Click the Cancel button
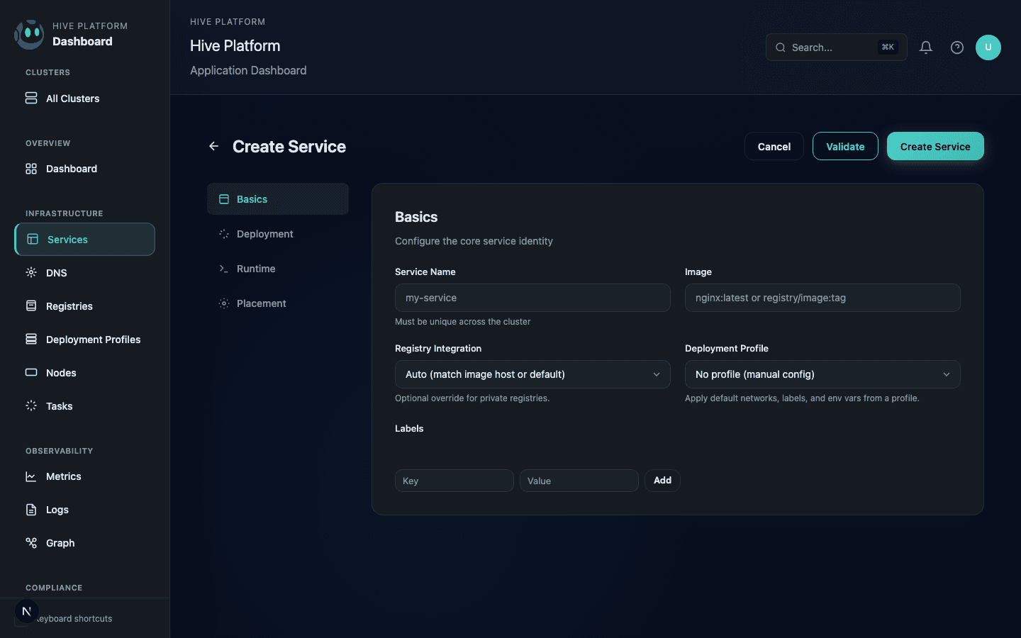This screenshot has height=638, width=1021. tap(774, 146)
